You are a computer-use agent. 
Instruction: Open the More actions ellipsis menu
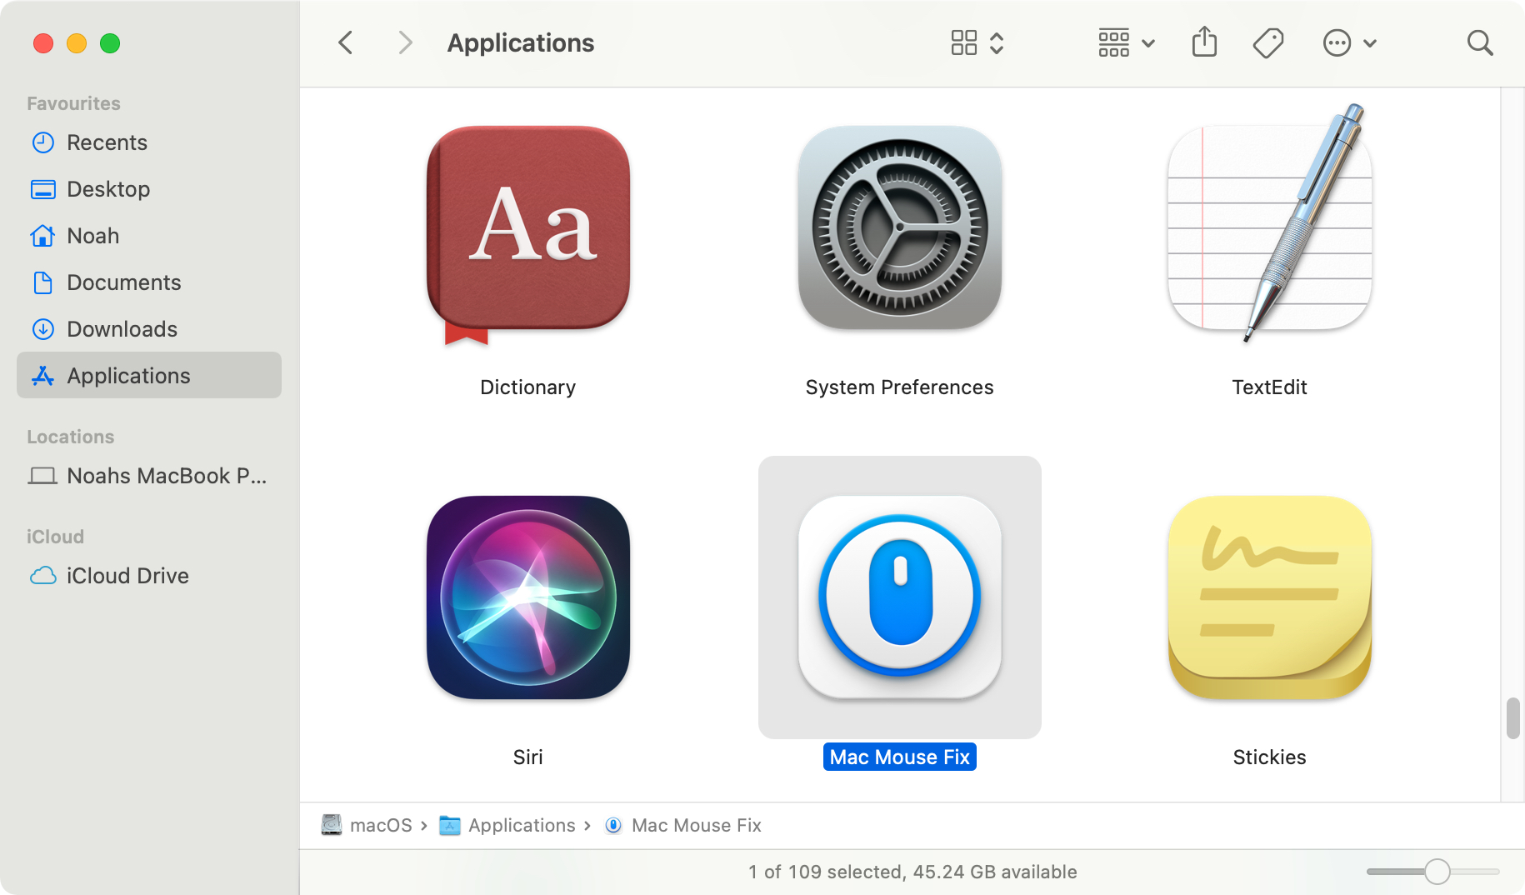pyautogui.click(x=1350, y=42)
